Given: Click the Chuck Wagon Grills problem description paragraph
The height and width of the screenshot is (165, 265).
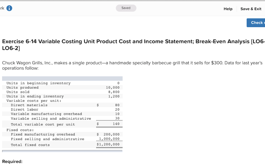Looking at the screenshot, I should tap(129, 65).
